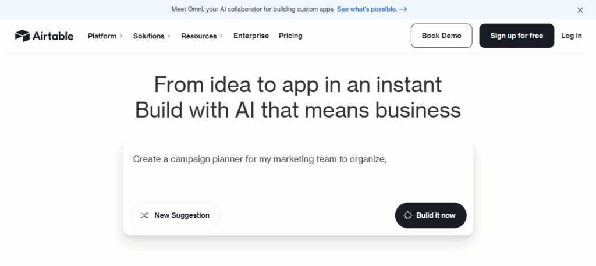Click the spinner icon in Build it now

pos(408,215)
